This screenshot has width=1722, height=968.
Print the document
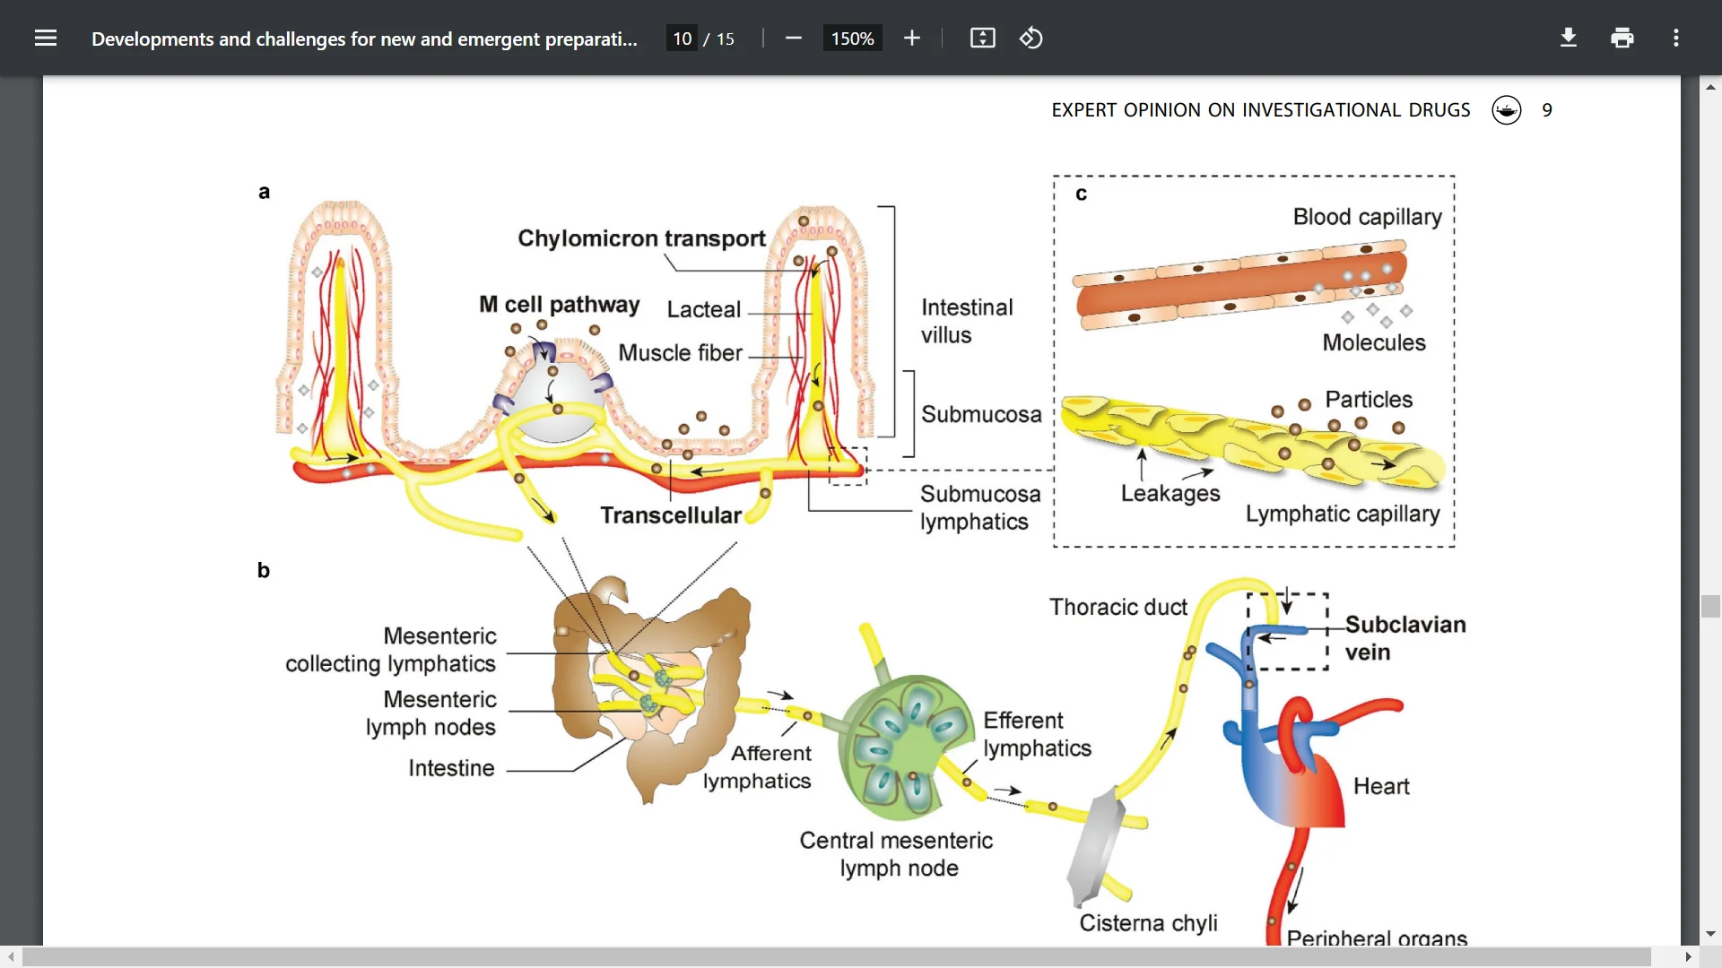point(1622,38)
